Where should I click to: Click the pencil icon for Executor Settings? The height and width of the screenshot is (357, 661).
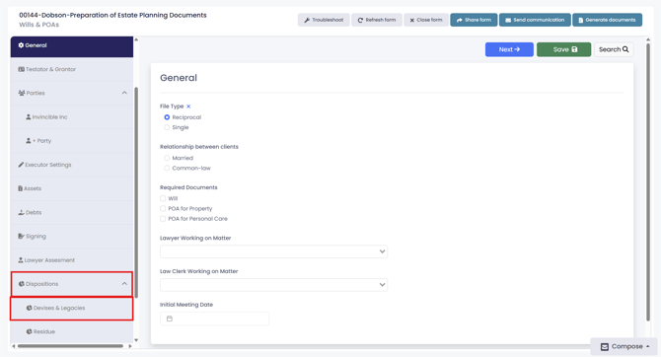point(21,165)
